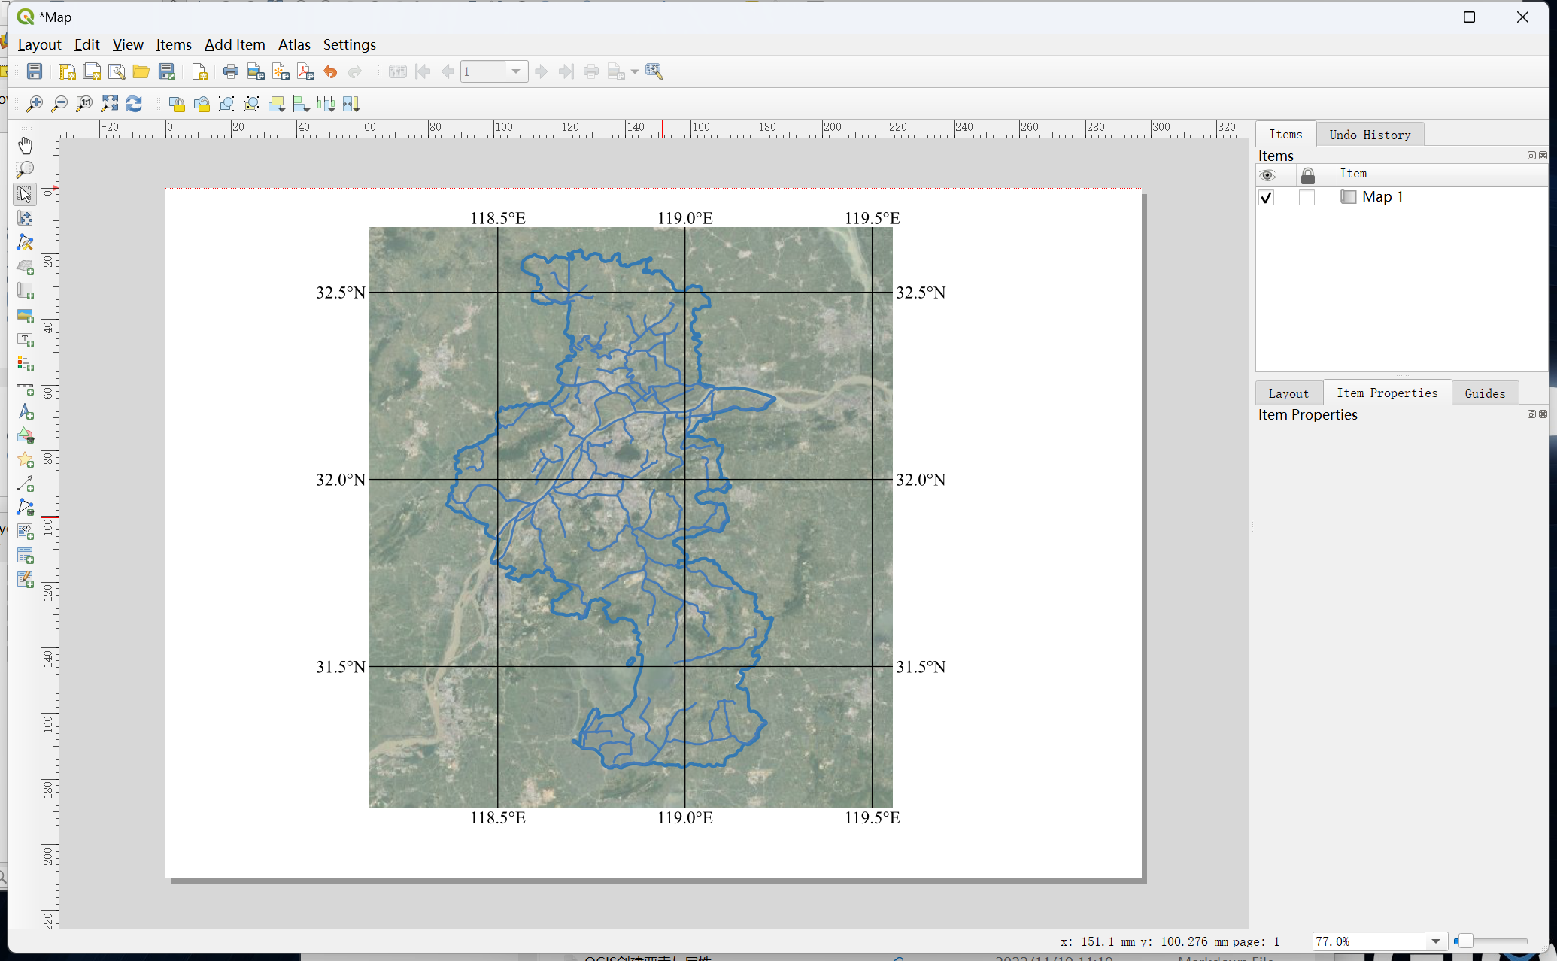1557x961 pixels.
Task: Toggle visibility checkbox for Map 1
Action: [1267, 197]
